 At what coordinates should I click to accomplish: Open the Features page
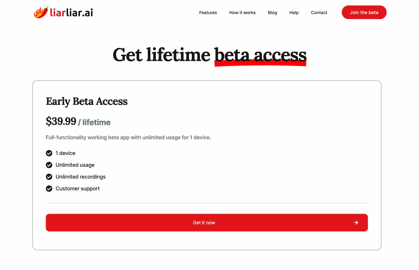point(208,12)
